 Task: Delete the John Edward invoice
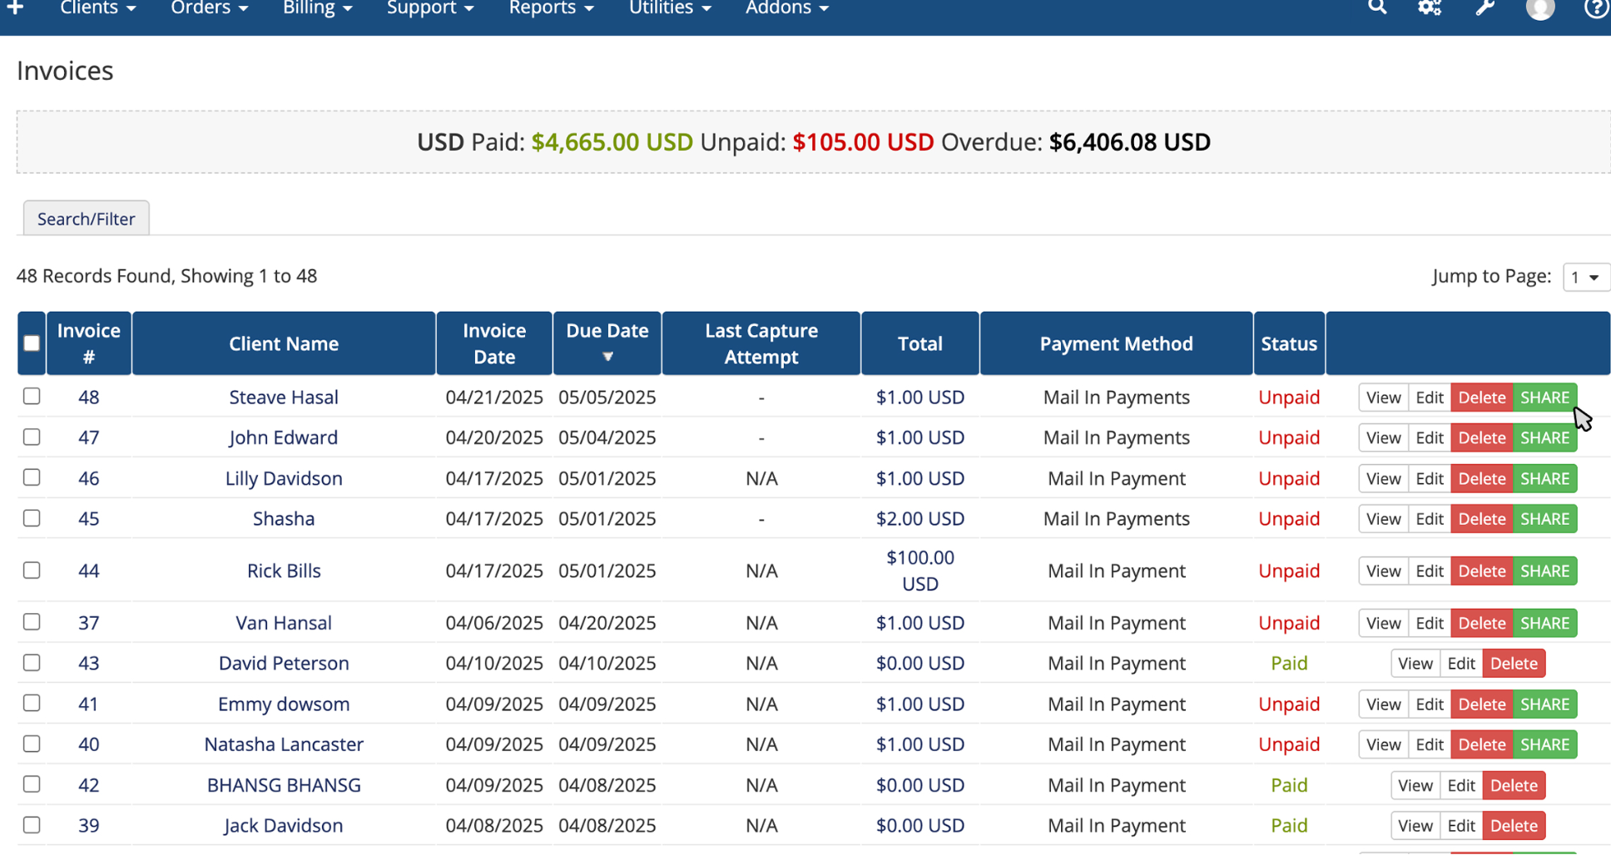pos(1481,438)
